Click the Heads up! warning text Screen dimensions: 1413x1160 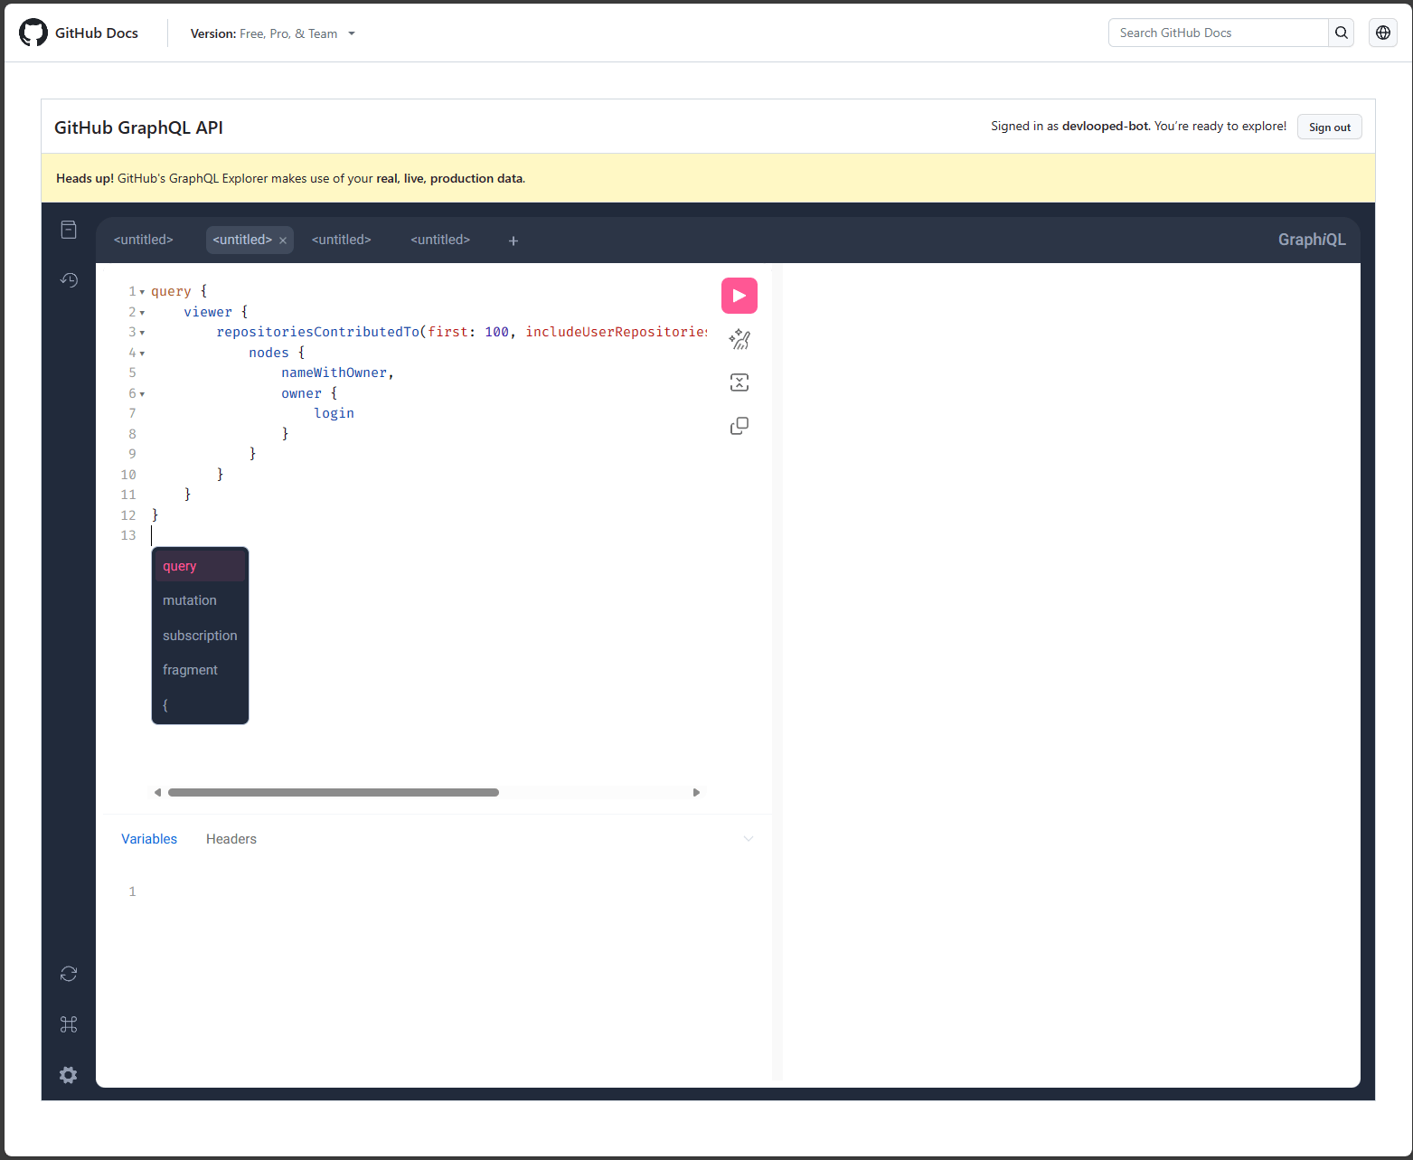(85, 178)
